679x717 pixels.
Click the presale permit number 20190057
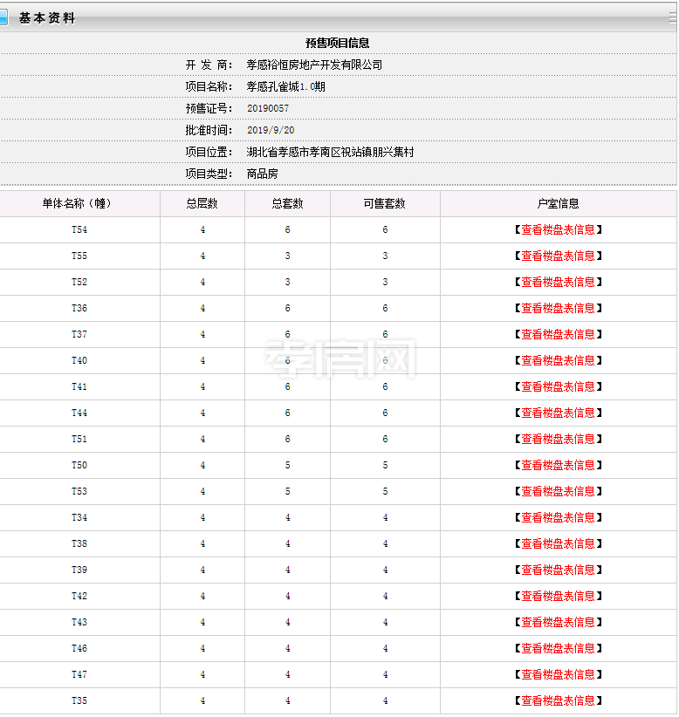268,108
